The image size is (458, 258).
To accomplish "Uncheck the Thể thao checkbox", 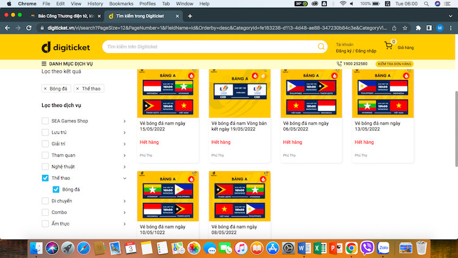I will pyautogui.click(x=45, y=178).
